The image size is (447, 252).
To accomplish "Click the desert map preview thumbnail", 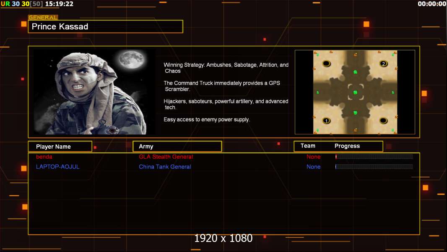I will click(x=355, y=92).
